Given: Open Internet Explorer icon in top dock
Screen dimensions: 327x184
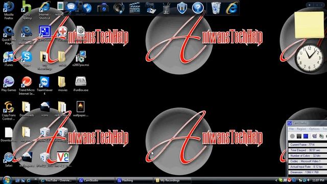Looking at the screenshot, I should click(x=232, y=8).
